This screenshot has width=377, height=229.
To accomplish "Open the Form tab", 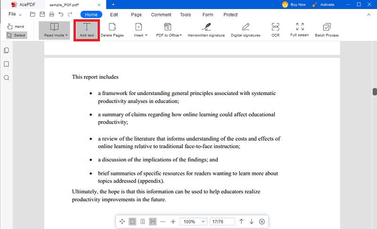I will pos(208,15).
